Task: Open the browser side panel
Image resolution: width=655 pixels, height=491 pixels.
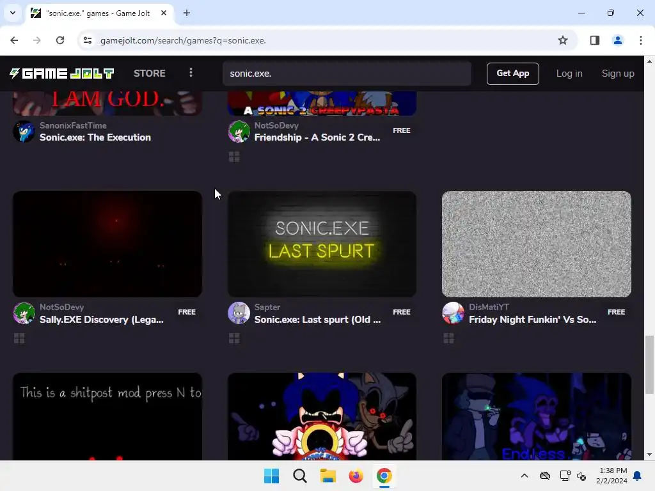Action: 595,40
